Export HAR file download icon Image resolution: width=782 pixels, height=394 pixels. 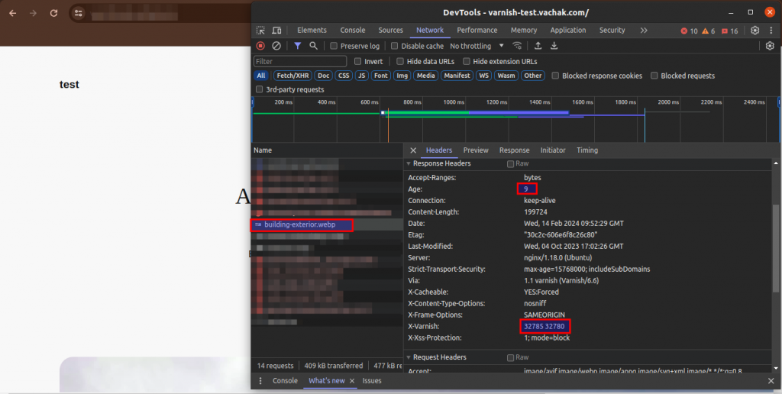[554, 46]
